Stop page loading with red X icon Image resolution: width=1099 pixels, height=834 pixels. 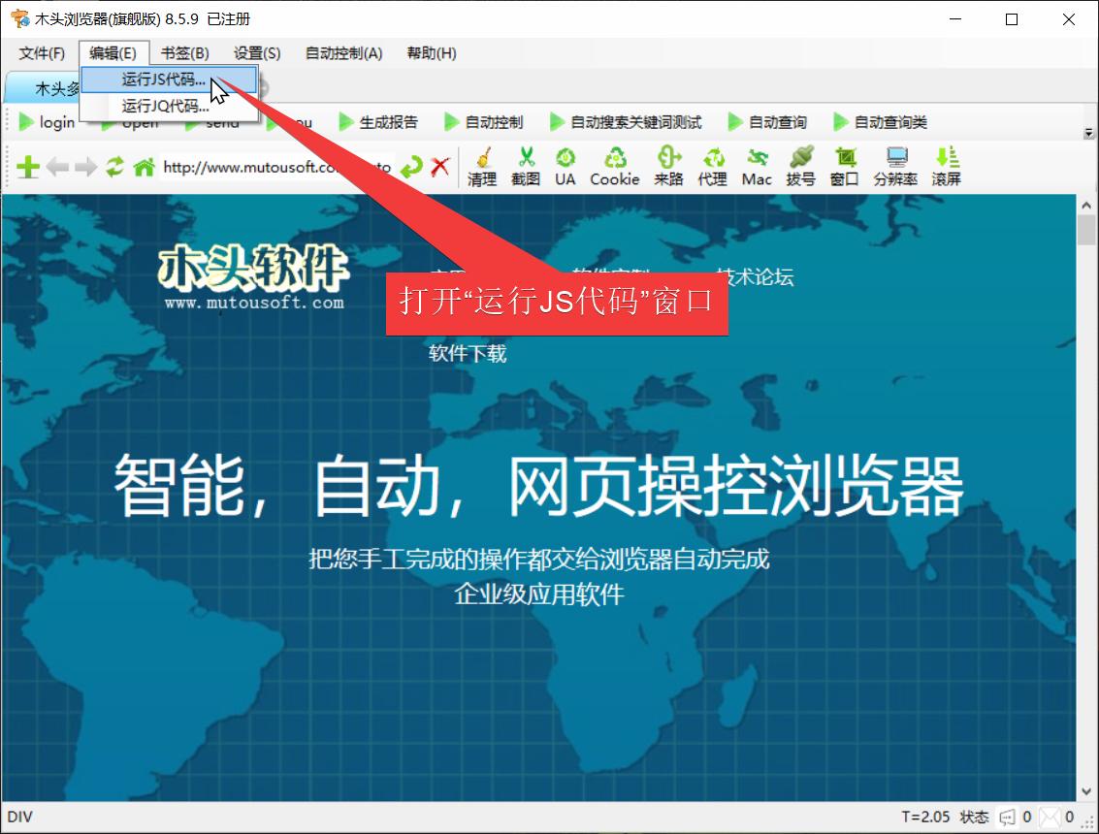pyautogui.click(x=439, y=166)
